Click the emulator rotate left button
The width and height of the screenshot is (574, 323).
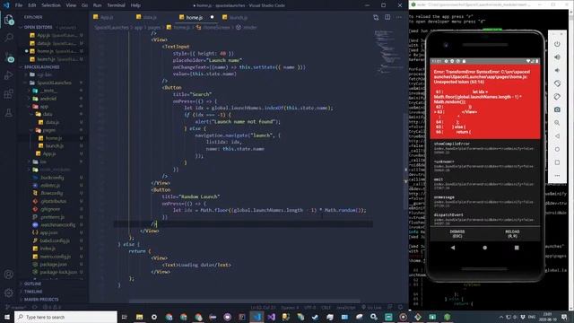(557, 83)
